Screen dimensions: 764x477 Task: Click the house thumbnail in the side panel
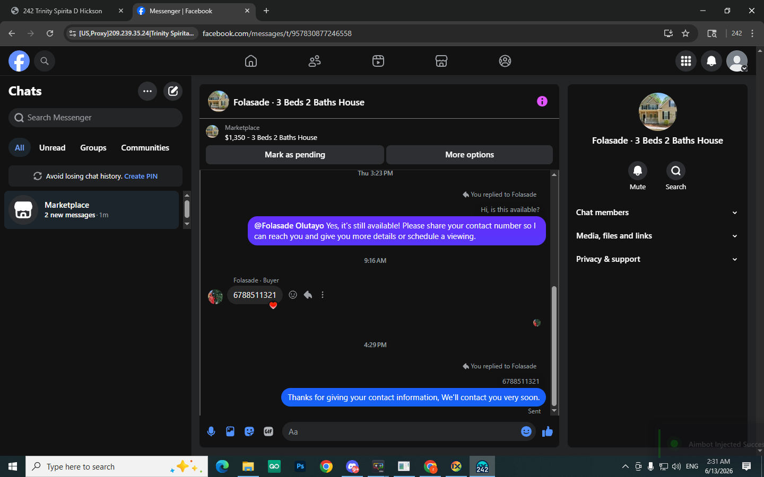pyautogui.click(x=657, y=112)
